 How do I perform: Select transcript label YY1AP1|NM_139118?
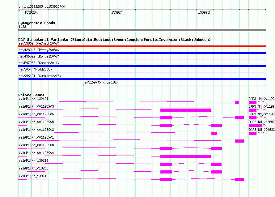(33, 176)
